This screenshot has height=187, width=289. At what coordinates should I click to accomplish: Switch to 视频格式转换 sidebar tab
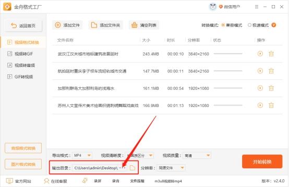click(x=23, y=43)
